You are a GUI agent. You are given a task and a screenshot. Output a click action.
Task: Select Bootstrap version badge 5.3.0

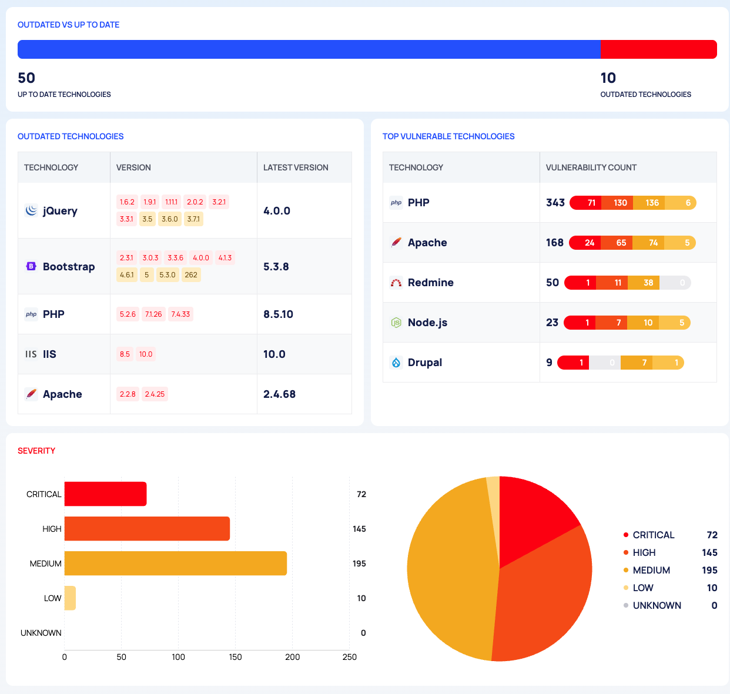168,275
